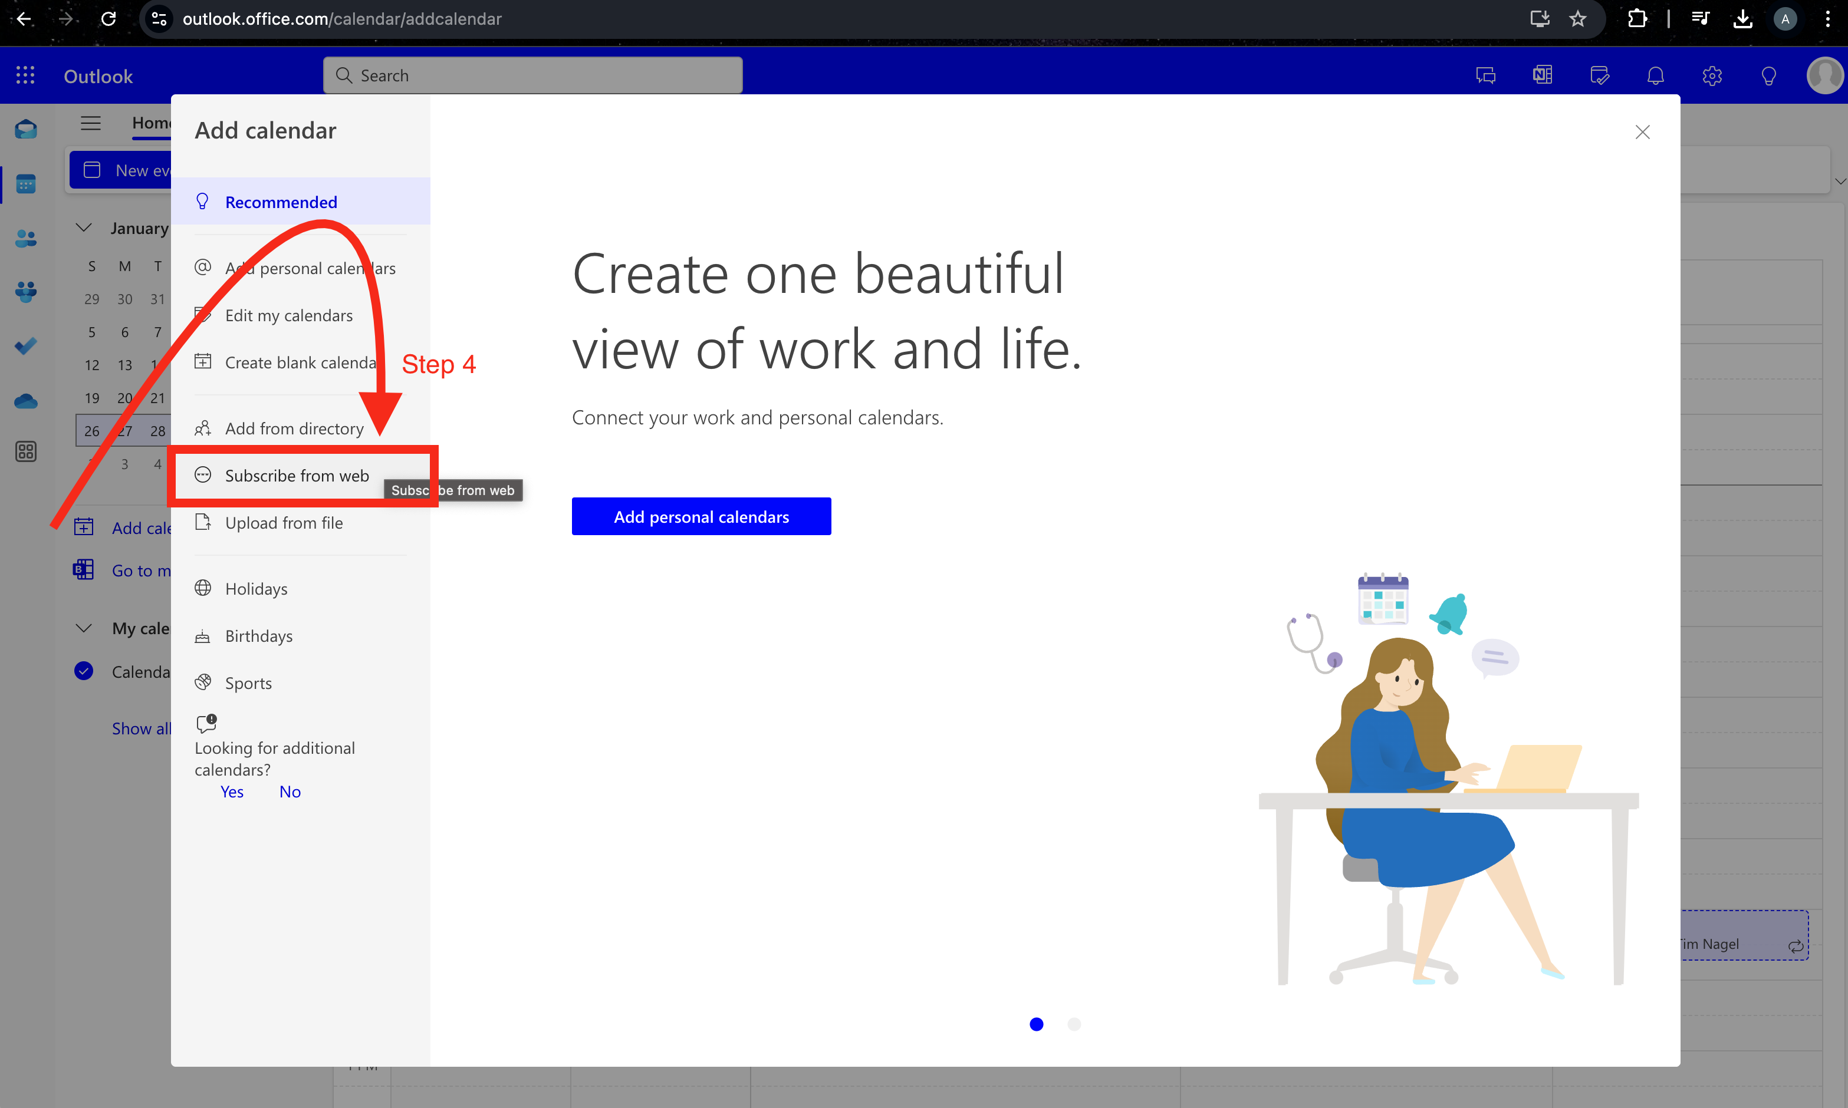The height and width of the screenshot is (1108, 1848).
Task: Collapse the My calendars section
Action: coord(84,628)
